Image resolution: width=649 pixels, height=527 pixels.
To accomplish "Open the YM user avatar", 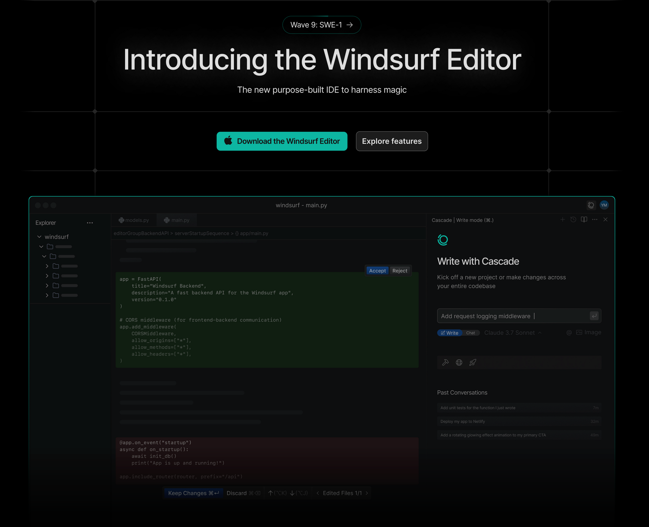I will coord(604,205).
